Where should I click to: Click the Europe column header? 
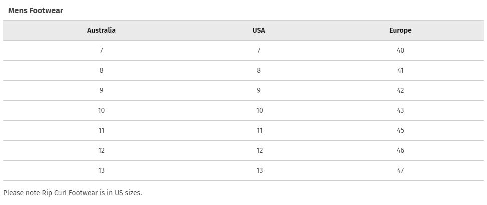coord(400,30)
